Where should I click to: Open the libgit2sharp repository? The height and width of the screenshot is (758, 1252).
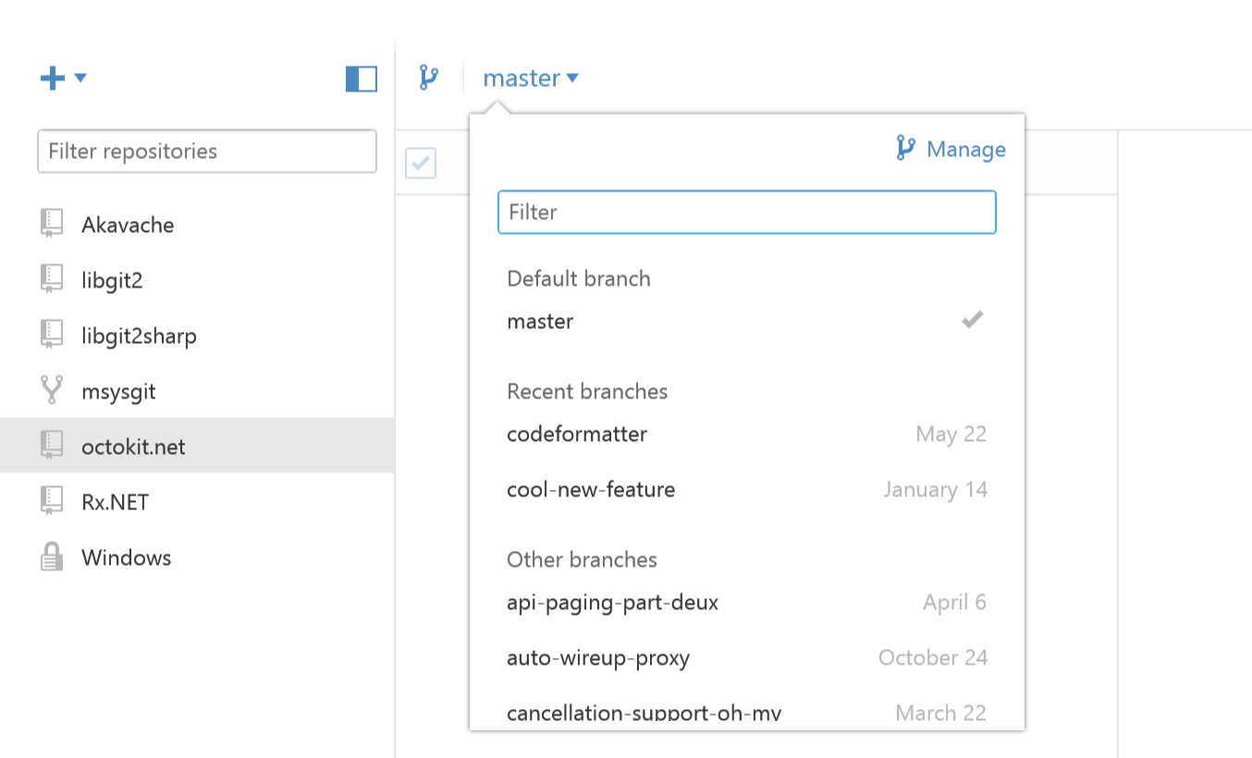pos(139,336)
